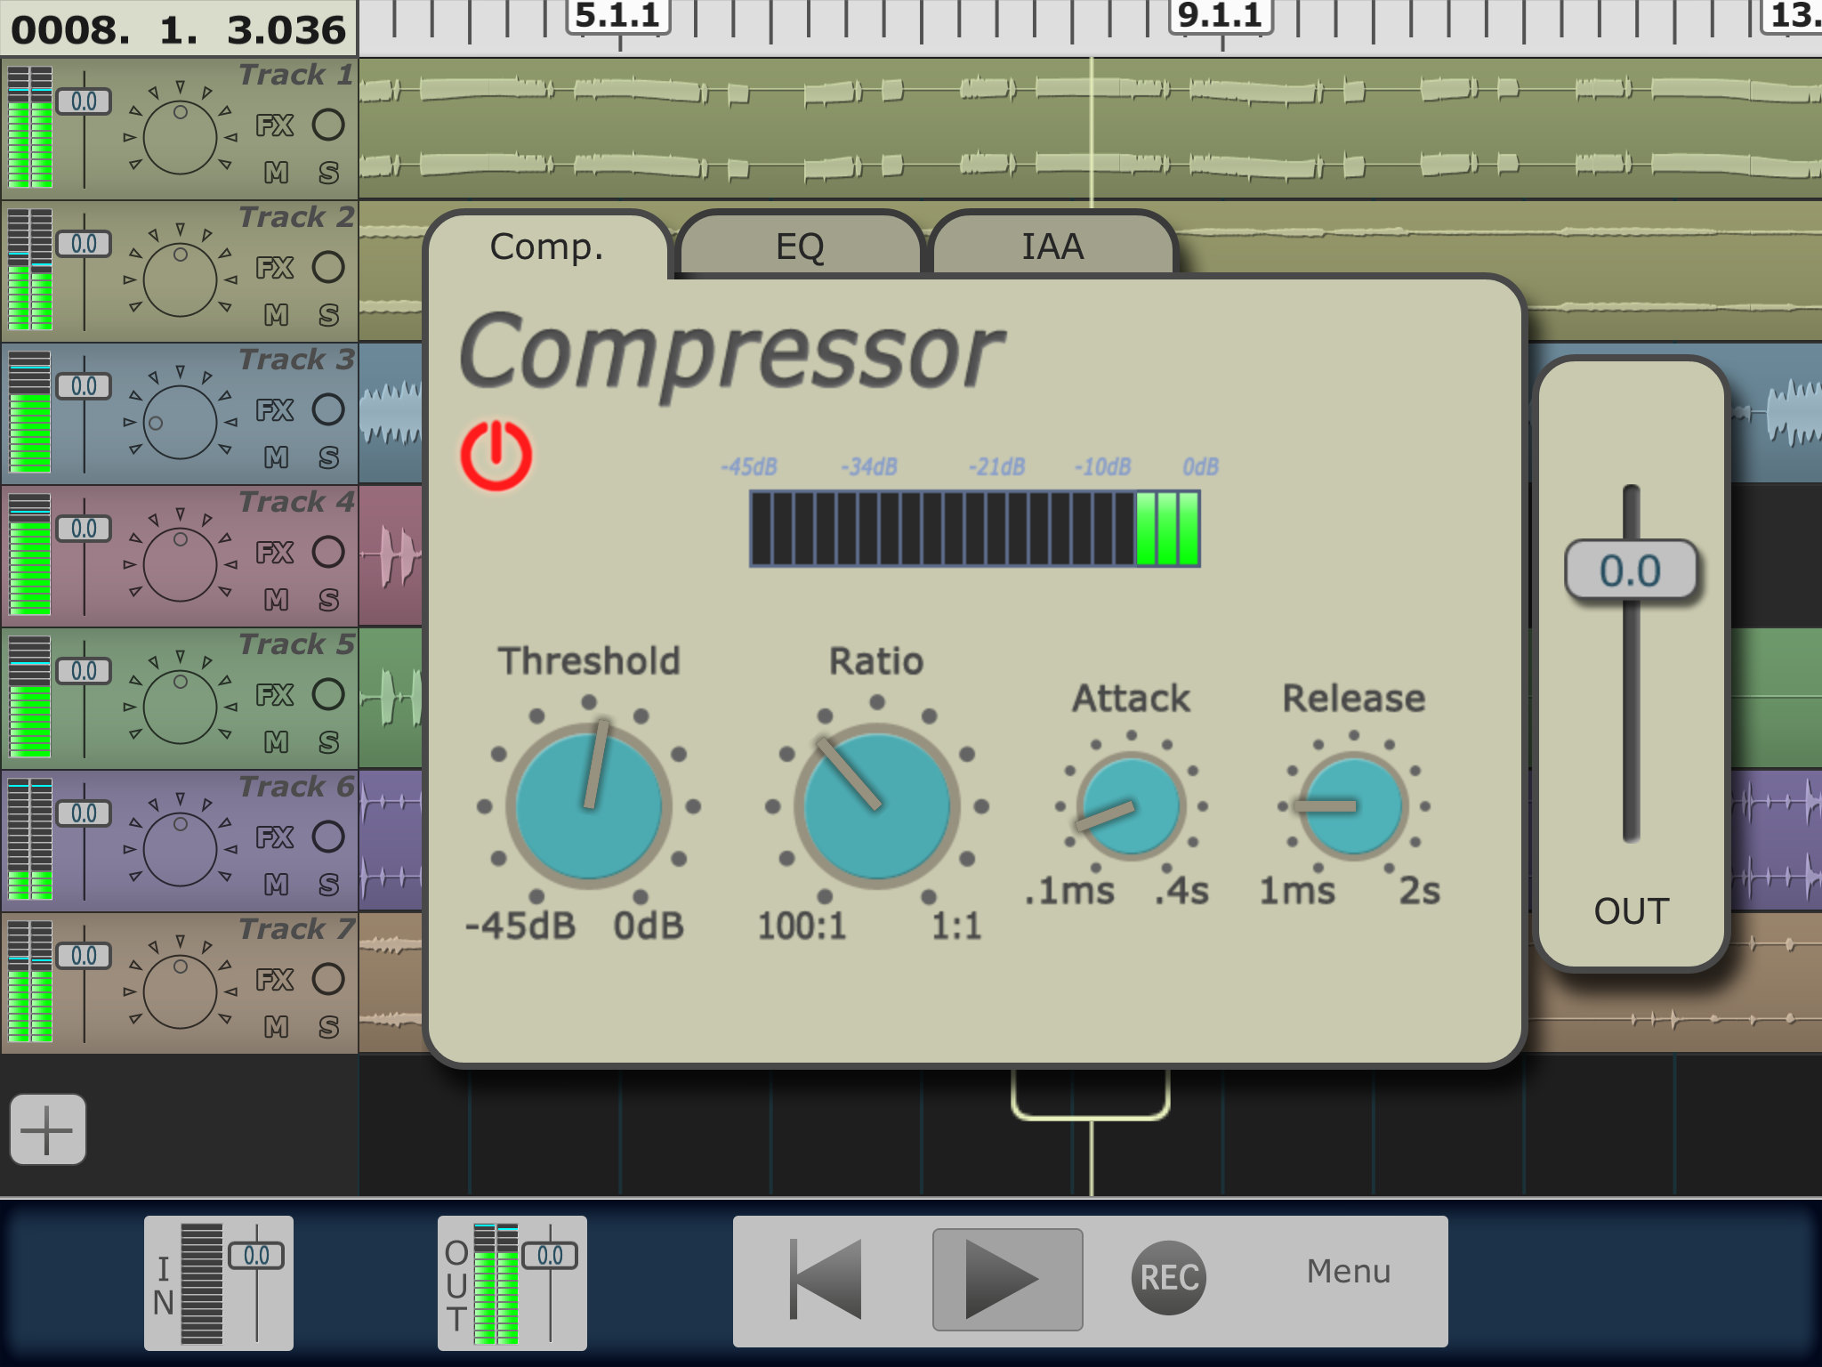Open FX for Track 7

274,980
